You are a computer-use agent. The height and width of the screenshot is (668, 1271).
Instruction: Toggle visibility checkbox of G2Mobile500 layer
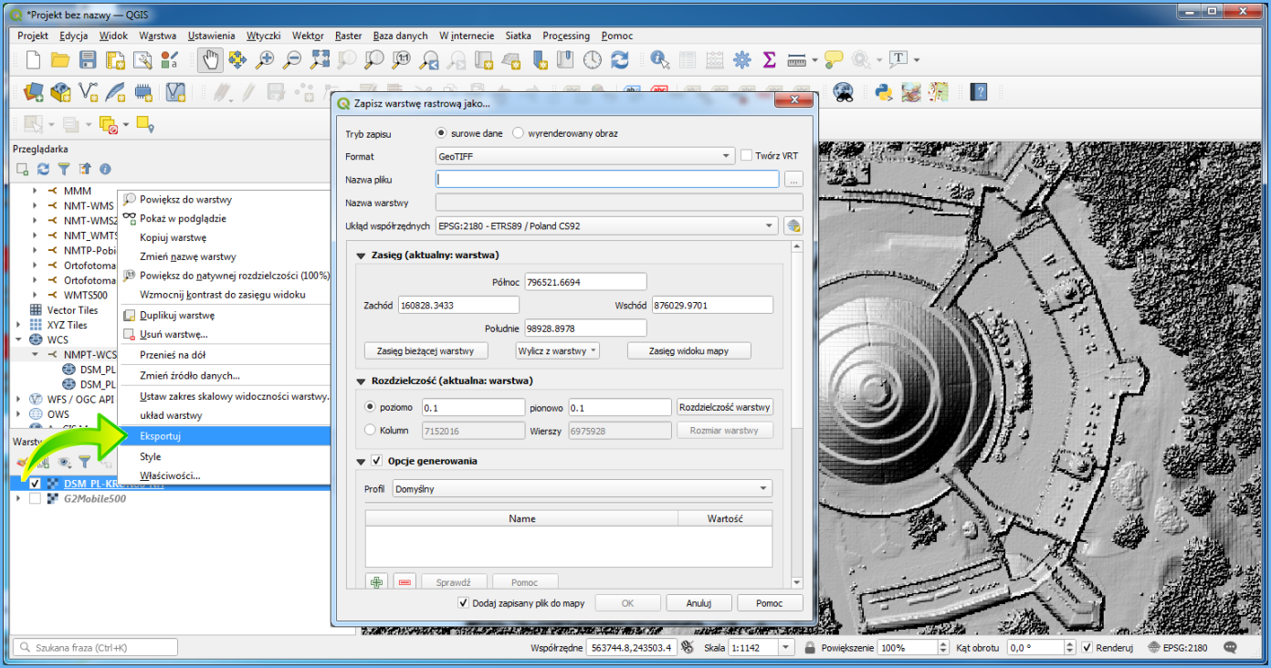coord(35,499)
